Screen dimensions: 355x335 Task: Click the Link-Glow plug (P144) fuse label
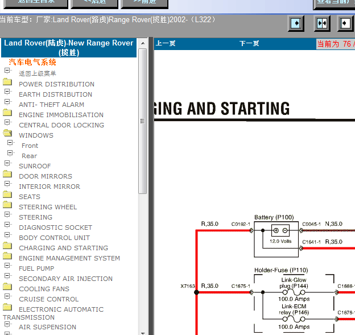click(294, 283)
